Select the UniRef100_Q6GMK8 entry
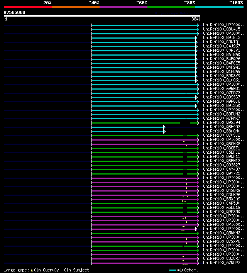The width and height of the screenshot is (247, 273). pos(222,144)
